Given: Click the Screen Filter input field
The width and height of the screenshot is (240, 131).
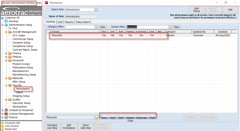Looking at the screenshot, I should click(147, 27).
